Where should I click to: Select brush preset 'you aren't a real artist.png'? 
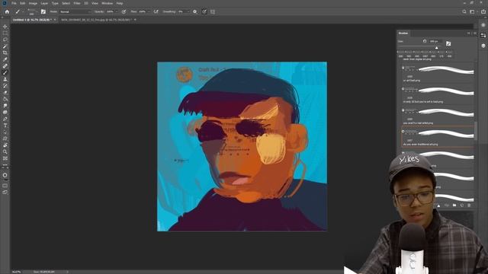coord(438,116)
